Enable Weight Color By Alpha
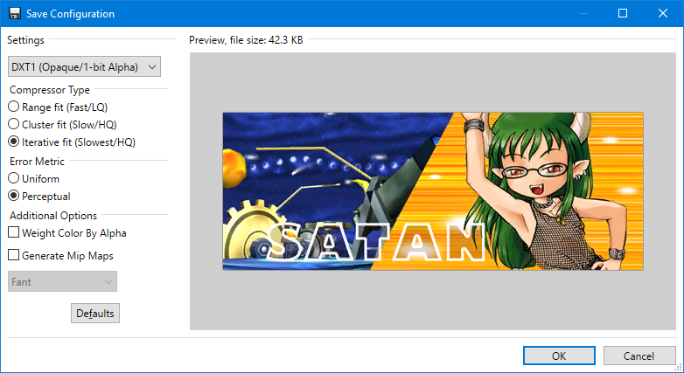 67,233
